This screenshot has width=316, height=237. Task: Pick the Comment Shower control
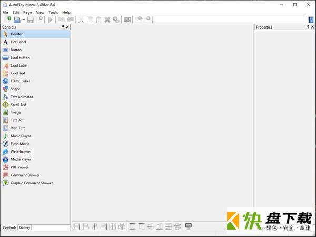point(35,175)
